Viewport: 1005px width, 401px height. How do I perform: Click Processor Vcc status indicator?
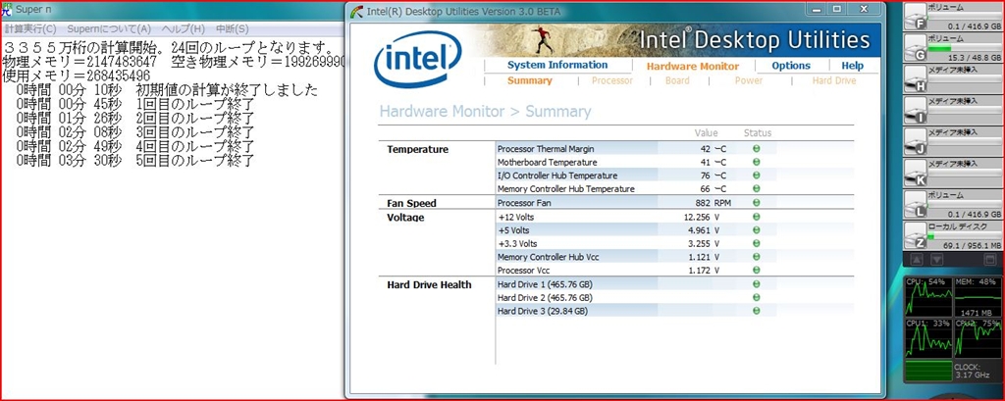pyautogui.click(x=757, y=271)
